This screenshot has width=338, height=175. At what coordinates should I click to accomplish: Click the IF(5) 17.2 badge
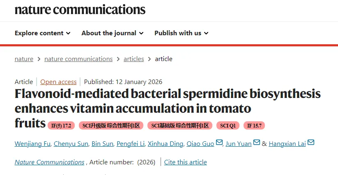pyautogui.click(x=61, y=125)
